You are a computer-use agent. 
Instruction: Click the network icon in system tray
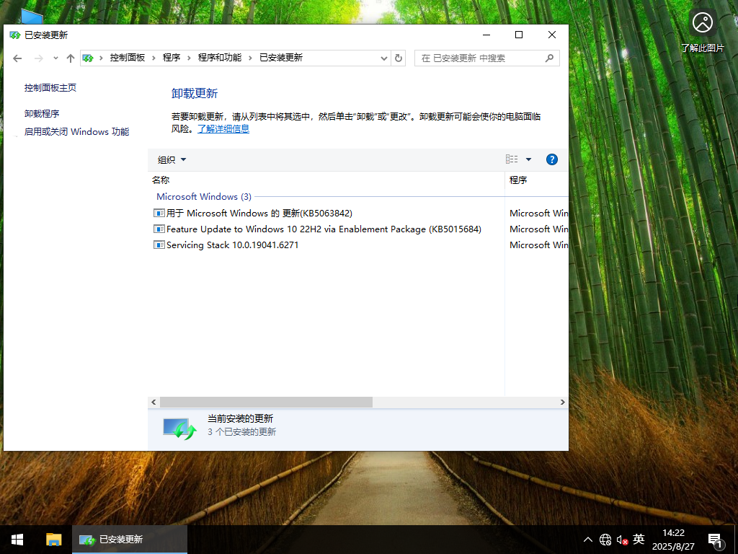click(x=605, y=539)
